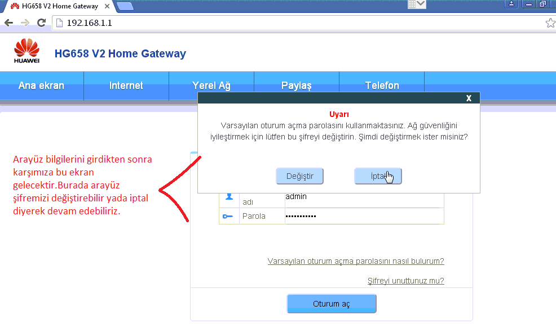
Task: Click the Değiştir button
Action: click(x=299, y=176)
